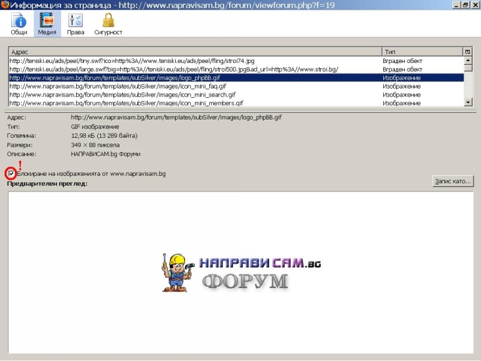Select the icon_mini_members.gif row

236,103
